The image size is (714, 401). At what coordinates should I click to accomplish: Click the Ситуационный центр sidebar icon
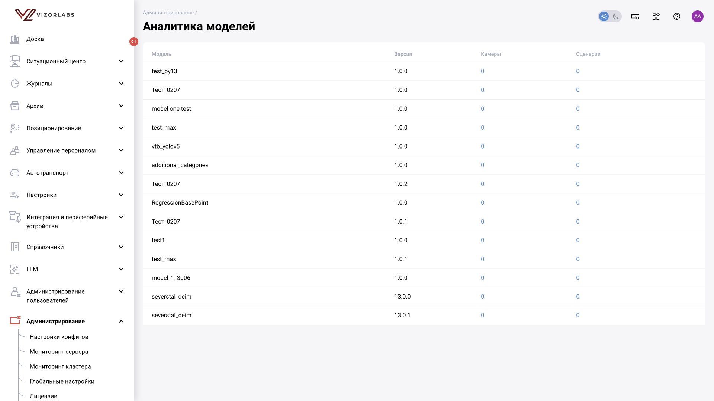[15, 61]
